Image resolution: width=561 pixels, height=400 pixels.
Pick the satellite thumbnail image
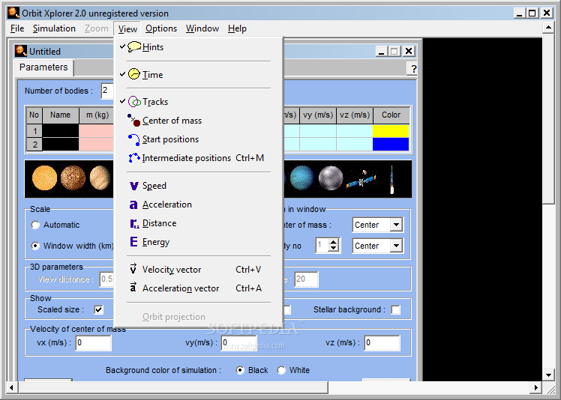(x=361, y=179)
